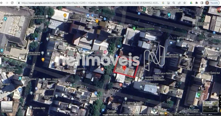Click the Google Maps URL address bar

pyautogui.click(x=90, y=3)
